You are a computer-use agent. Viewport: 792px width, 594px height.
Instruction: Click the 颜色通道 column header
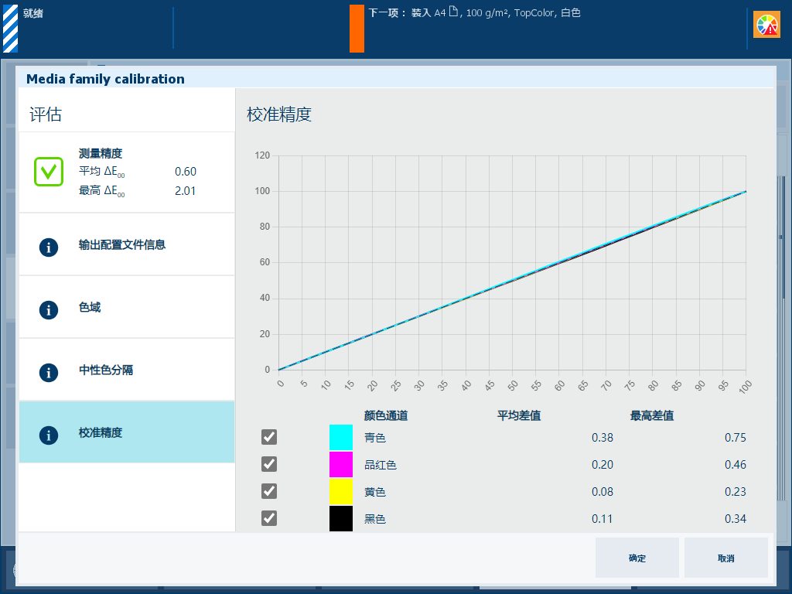coord(386,415)
